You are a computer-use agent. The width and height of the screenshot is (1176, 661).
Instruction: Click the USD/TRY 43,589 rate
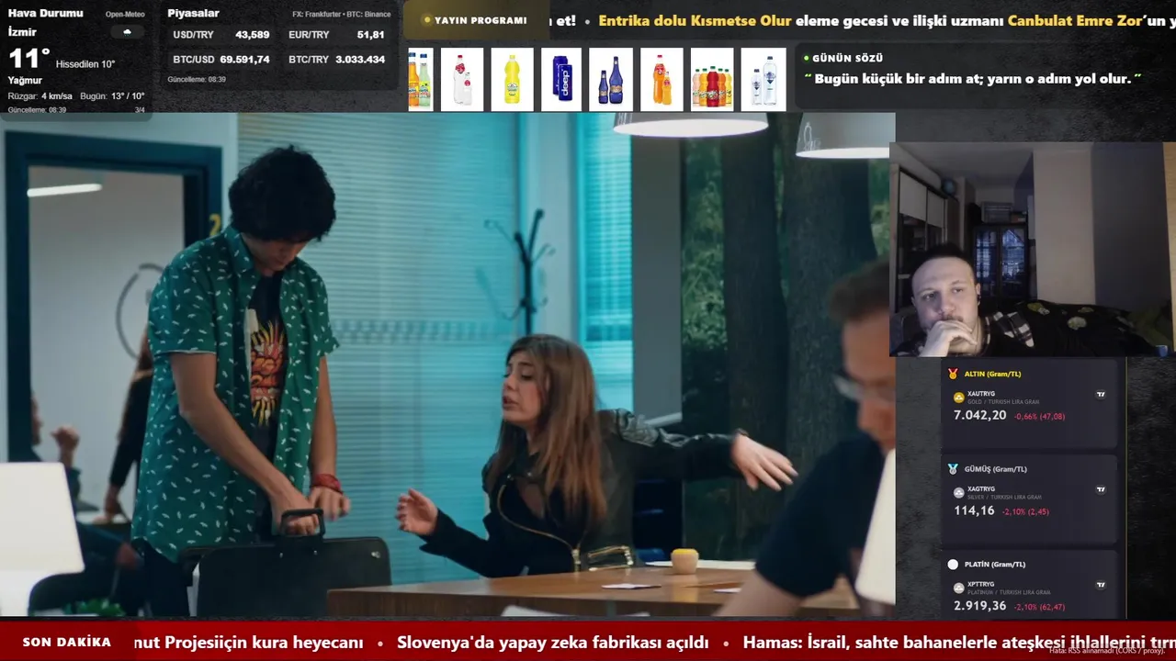coord(221,35)
